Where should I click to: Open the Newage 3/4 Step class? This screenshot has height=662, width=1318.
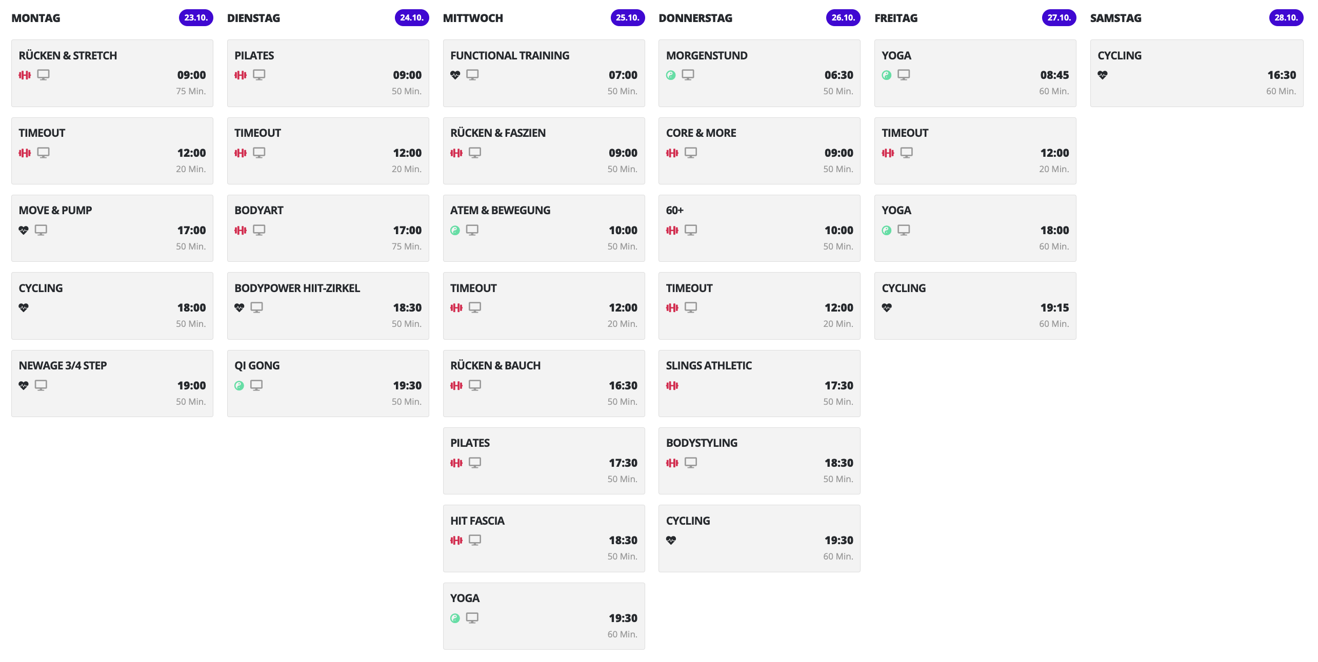(x=112, y=383)
